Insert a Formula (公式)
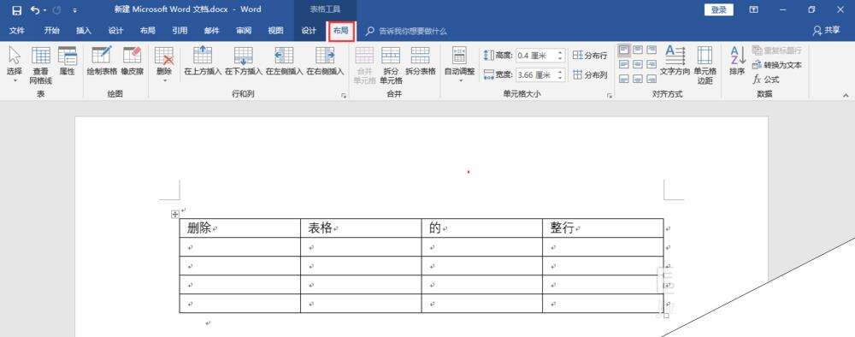Screen dimensions: 855x337 [x=766, y=80]
